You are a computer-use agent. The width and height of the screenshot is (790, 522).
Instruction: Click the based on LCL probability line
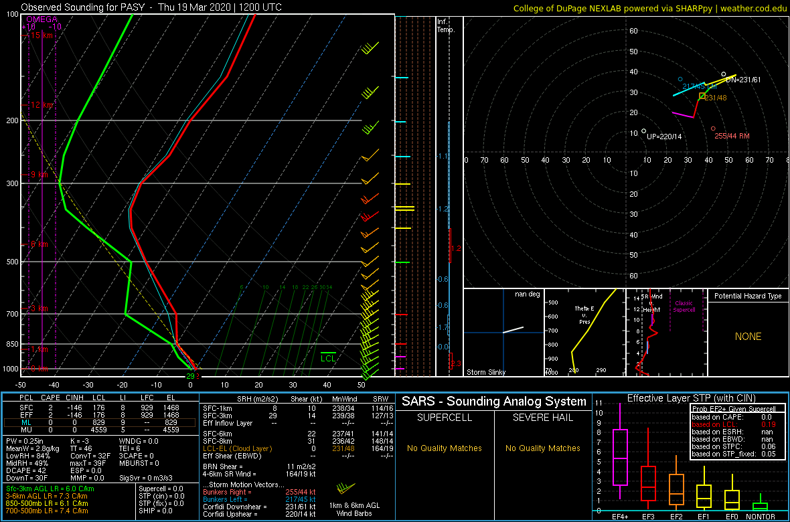[735, 424]
